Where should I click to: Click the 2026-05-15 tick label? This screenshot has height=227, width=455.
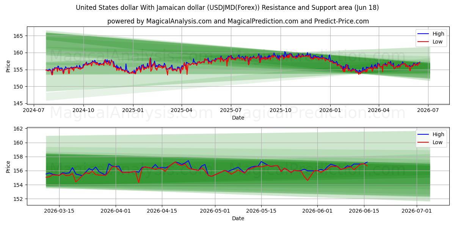[261, 211]
